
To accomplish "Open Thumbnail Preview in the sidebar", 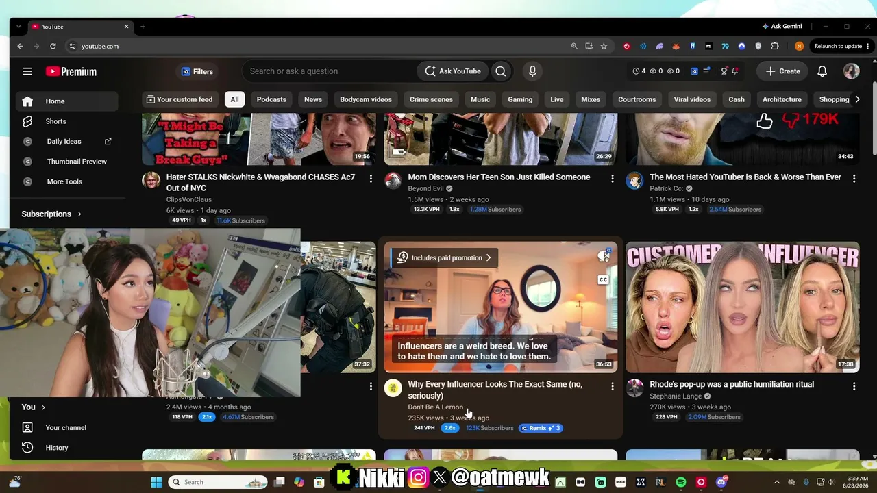I will pyautogui.click(x=67, y=162).
